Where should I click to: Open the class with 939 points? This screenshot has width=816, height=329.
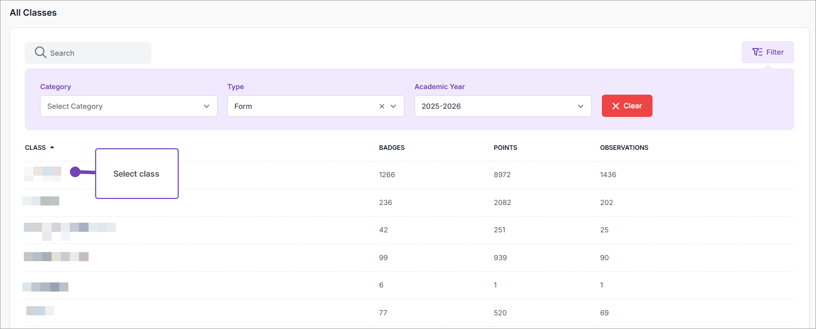click(56, 257)
